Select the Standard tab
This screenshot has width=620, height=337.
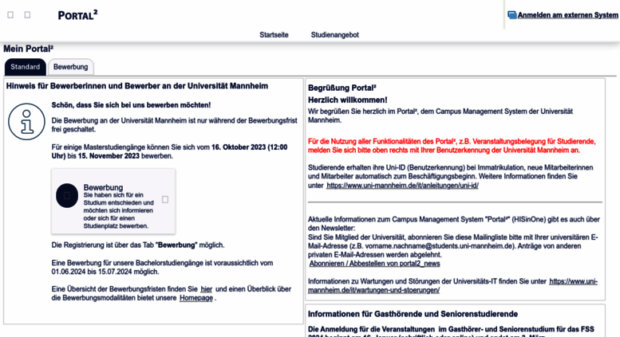[x=26, y=67]
